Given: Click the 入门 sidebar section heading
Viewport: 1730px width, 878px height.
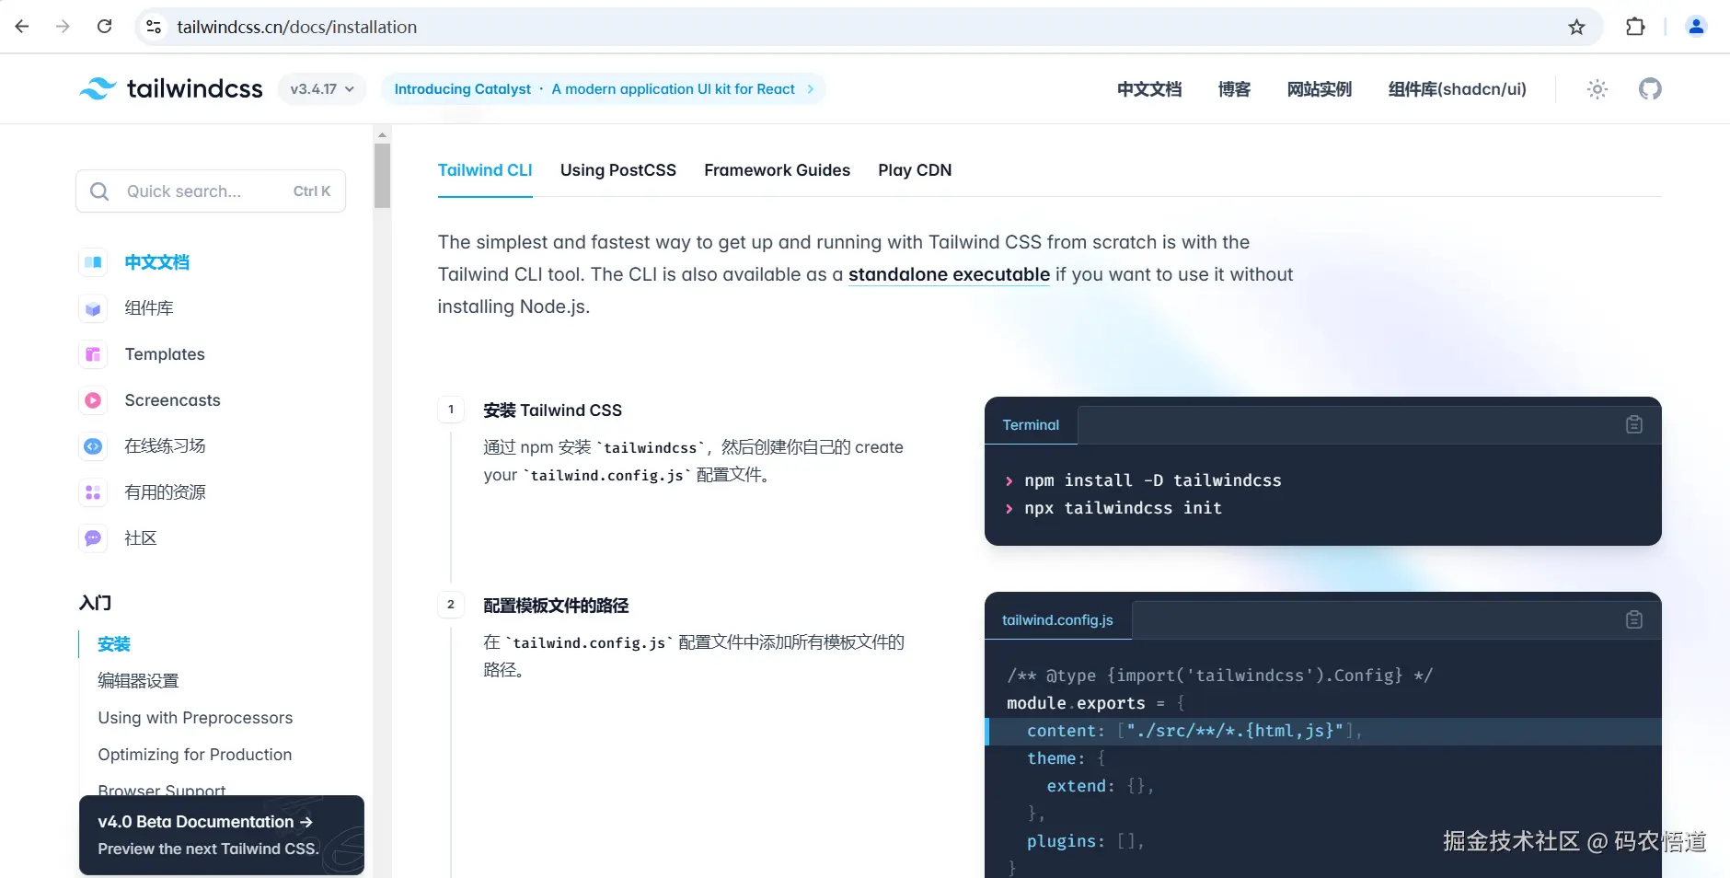Looking at the screenshot, I should click(96, 603).
